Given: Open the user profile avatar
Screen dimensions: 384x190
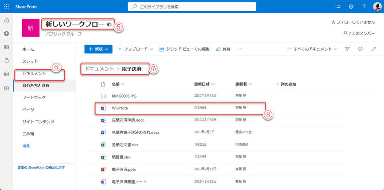Looking at the screenshot, I should [377, 6].
